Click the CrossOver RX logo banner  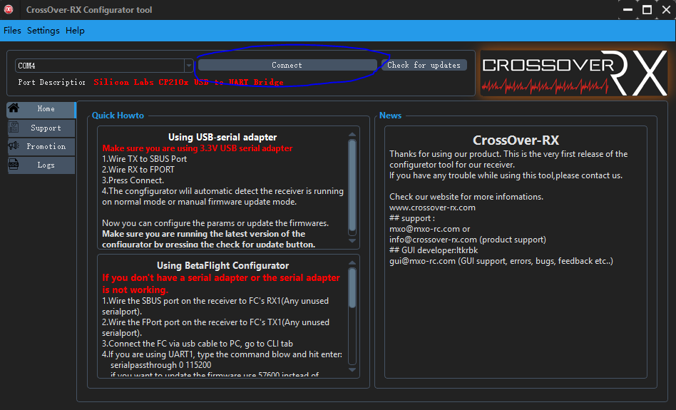click(574, 73)
